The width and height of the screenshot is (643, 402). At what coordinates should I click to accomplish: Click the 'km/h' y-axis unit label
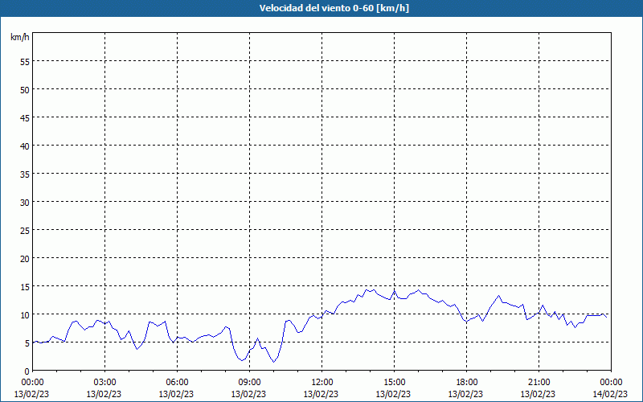[19, 37]
